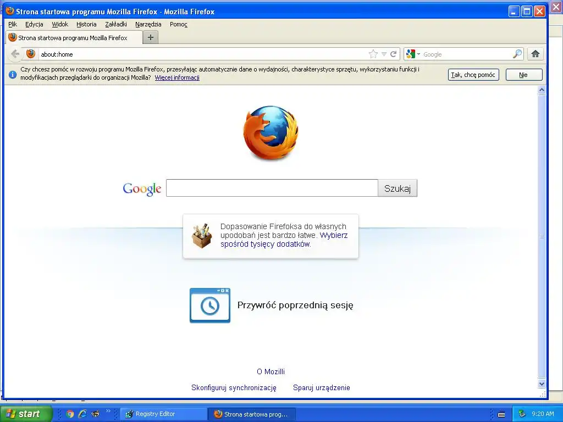The height and width of the screenshot is (422, 563).
Task: Open the Windows start menu
Action: pyautogui.click(x=26, y=414)
